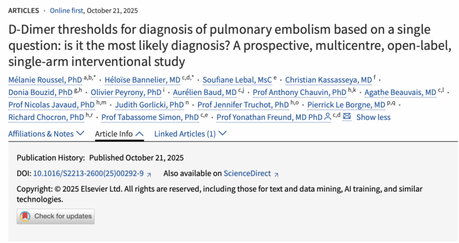The height and width of the screenshot is (243, 459).
Task: Expand the Affiliations & Notes section
Action: [49, 134]
